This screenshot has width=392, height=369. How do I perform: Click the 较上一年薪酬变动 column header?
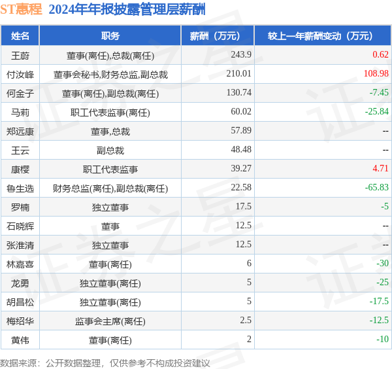point(323,36)
